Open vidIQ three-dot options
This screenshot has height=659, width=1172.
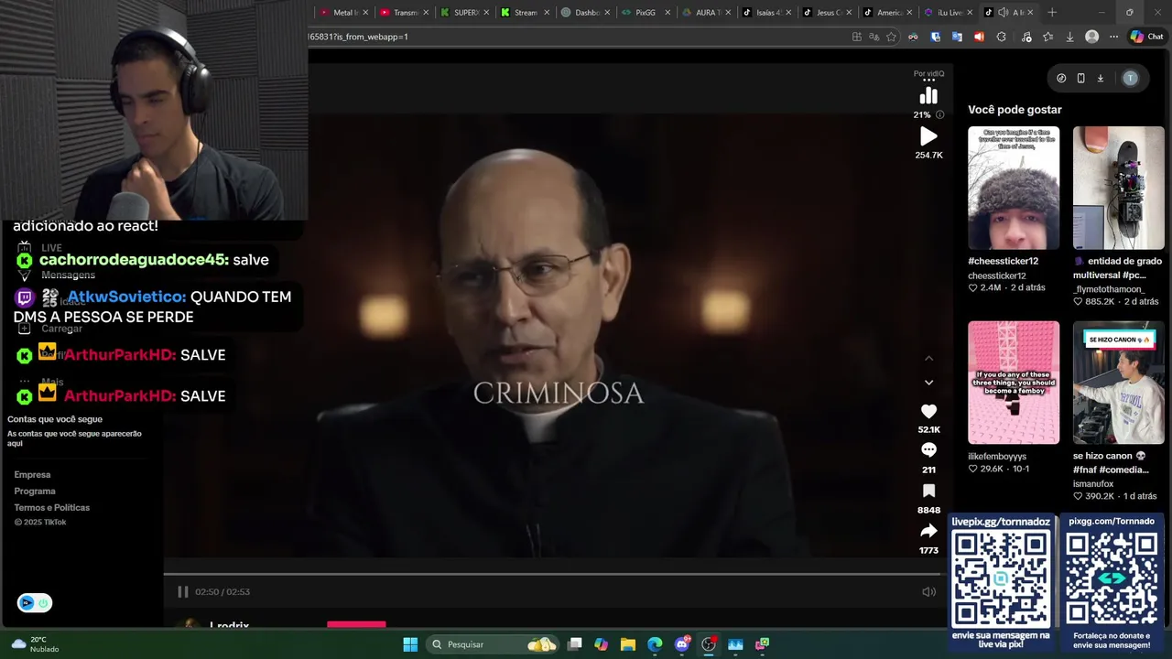pos(928,81)
